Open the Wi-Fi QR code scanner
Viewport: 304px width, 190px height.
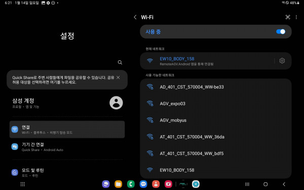point(288,17)
